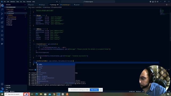Open the Docker whale view

(x=2, y=44)
